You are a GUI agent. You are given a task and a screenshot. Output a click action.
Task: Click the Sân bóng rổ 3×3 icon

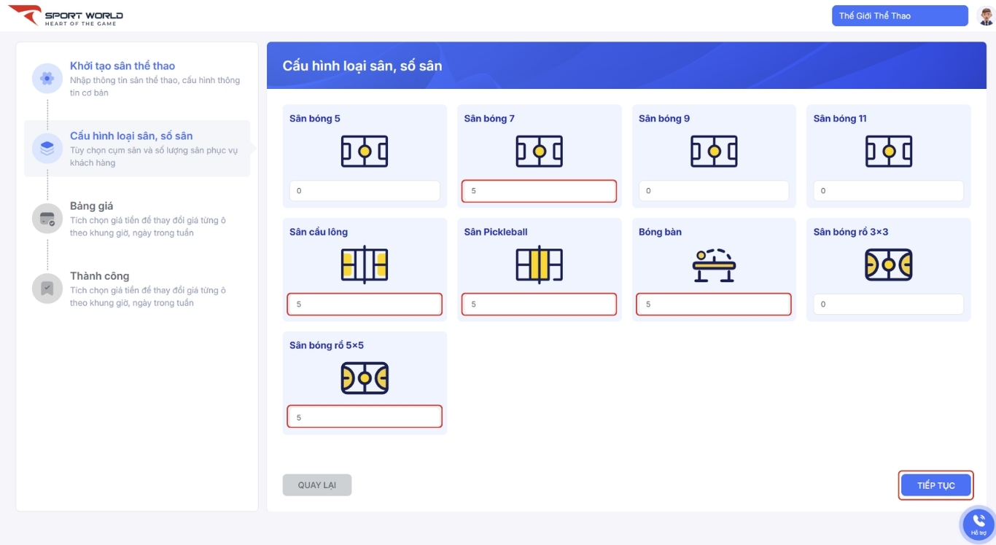pos(888,264)
